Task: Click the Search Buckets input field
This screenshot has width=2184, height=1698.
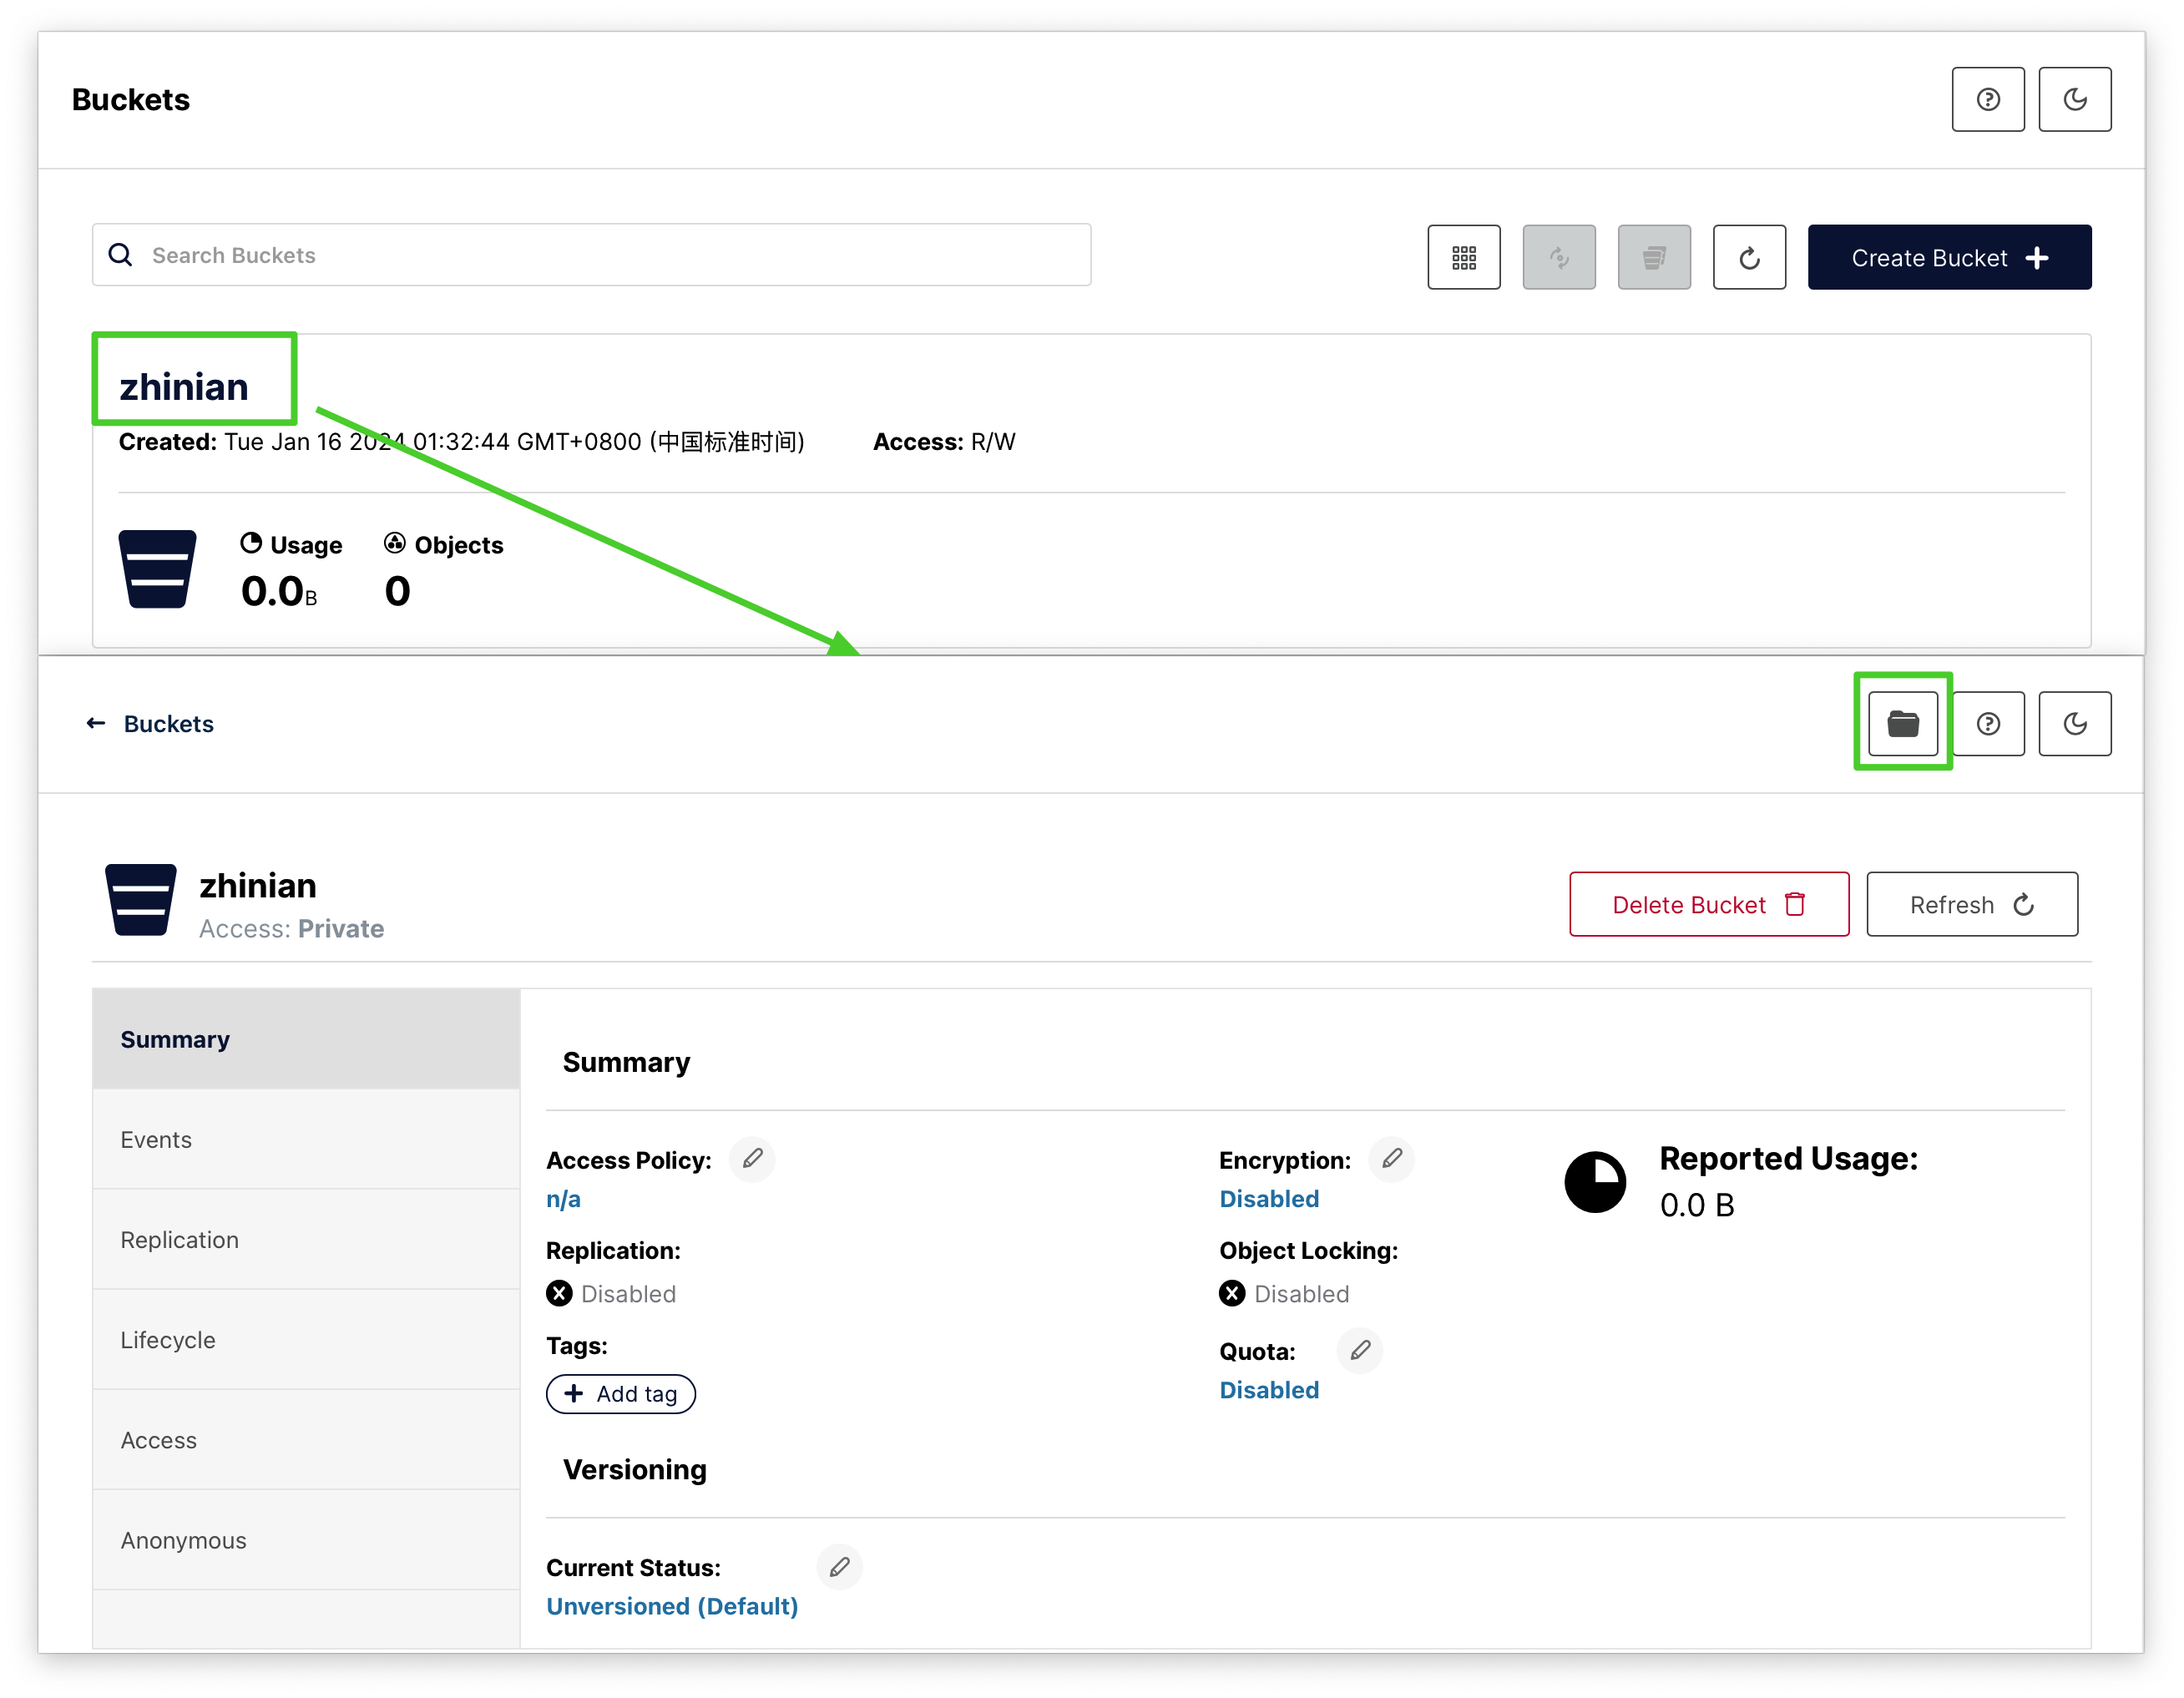Action: [590, 255]
